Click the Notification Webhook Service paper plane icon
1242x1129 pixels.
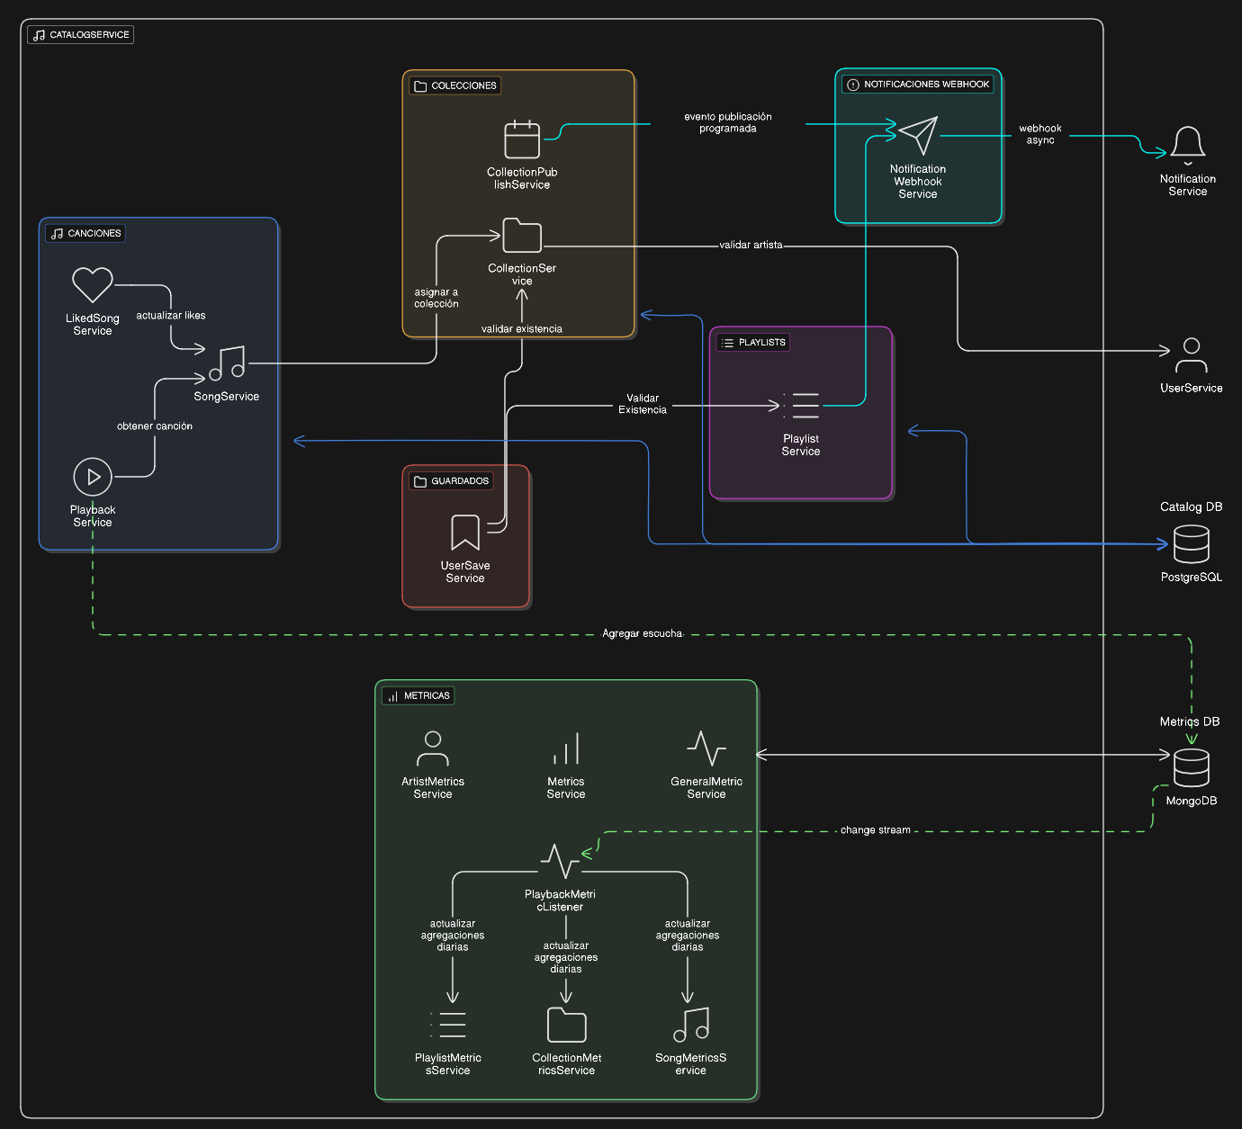tap(918, 135)
